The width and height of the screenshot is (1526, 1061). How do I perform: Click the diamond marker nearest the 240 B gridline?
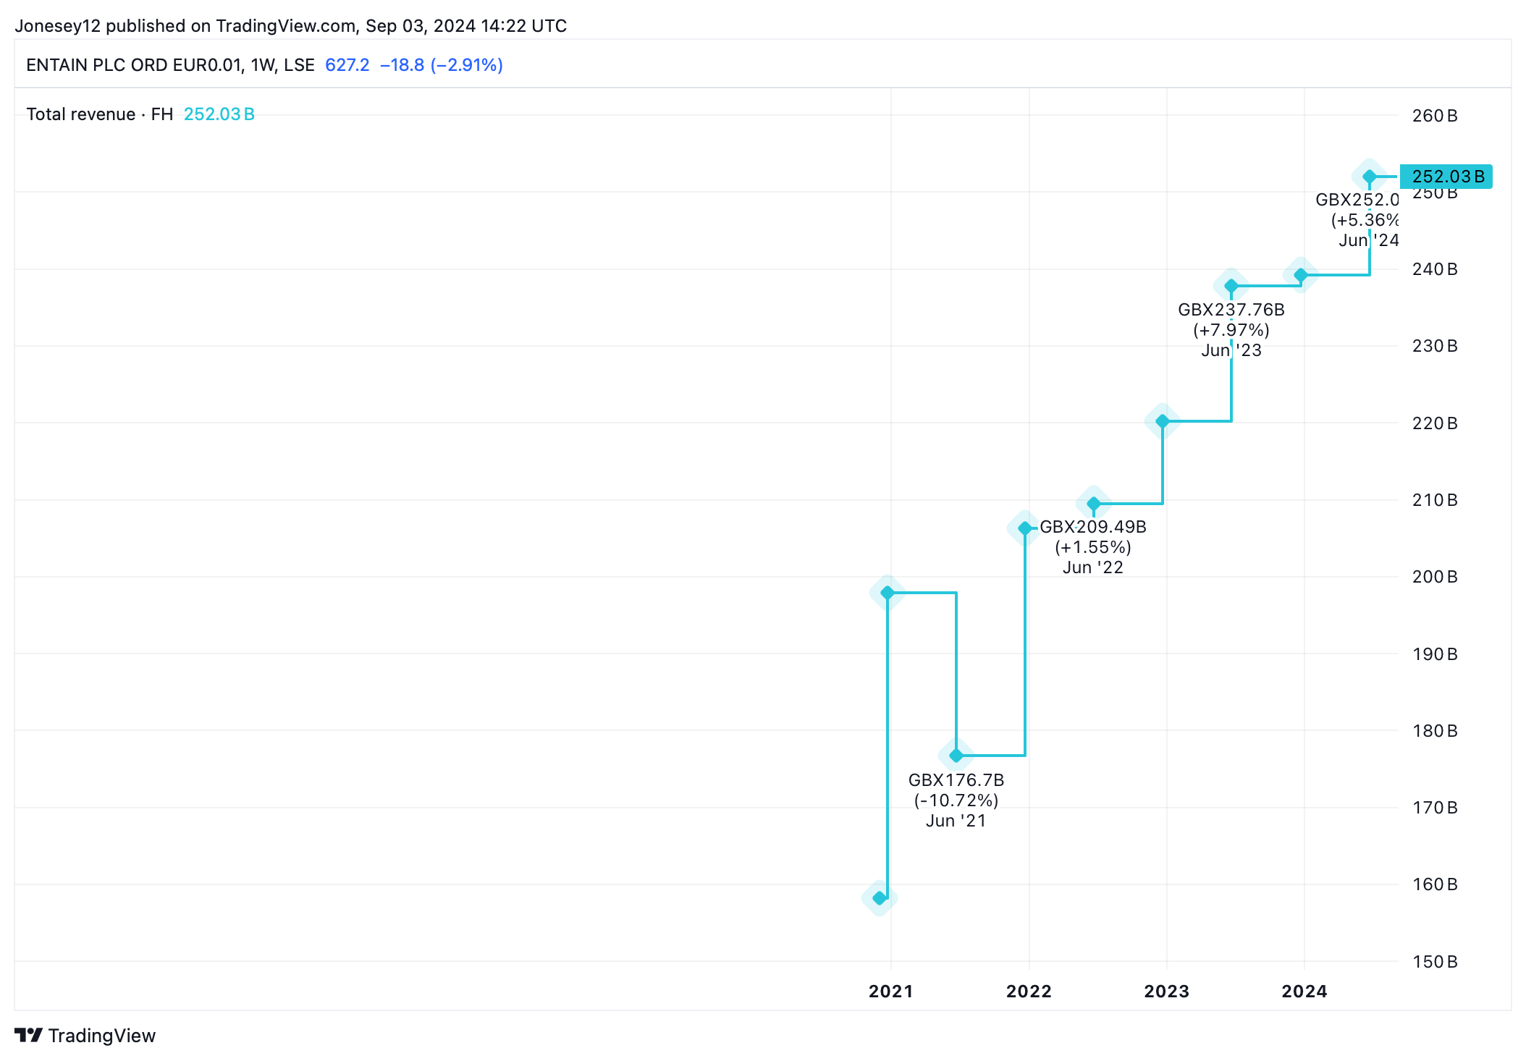tap(1300, 275)
